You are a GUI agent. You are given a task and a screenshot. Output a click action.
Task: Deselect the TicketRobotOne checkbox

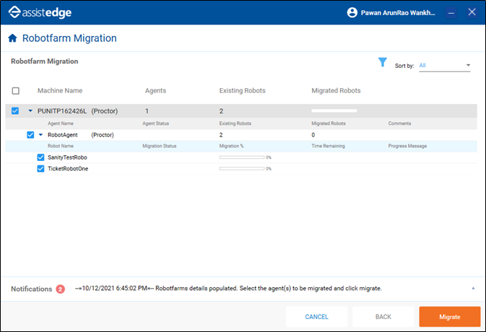(41, 169)
